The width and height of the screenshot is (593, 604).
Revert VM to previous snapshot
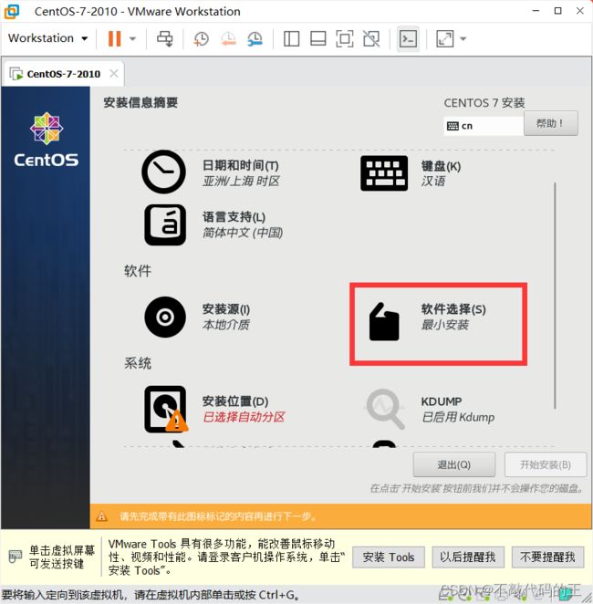228,39
